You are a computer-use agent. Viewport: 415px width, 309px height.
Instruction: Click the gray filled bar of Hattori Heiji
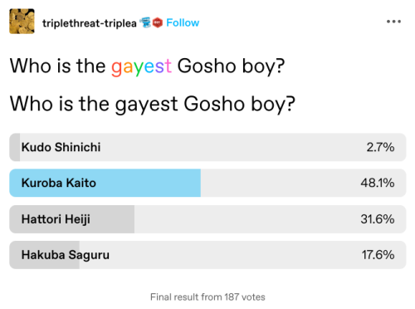tap(72, 219)
